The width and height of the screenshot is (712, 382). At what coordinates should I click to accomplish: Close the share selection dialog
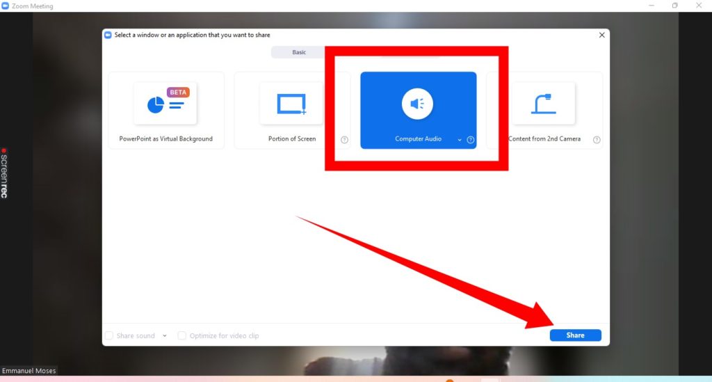point(601,35)
